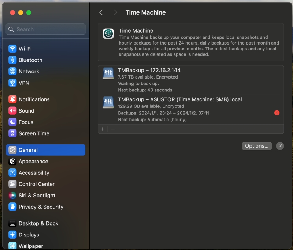Open the Wallpaper flower icon
The image size is (293, 250).
(x=12, y=246)
